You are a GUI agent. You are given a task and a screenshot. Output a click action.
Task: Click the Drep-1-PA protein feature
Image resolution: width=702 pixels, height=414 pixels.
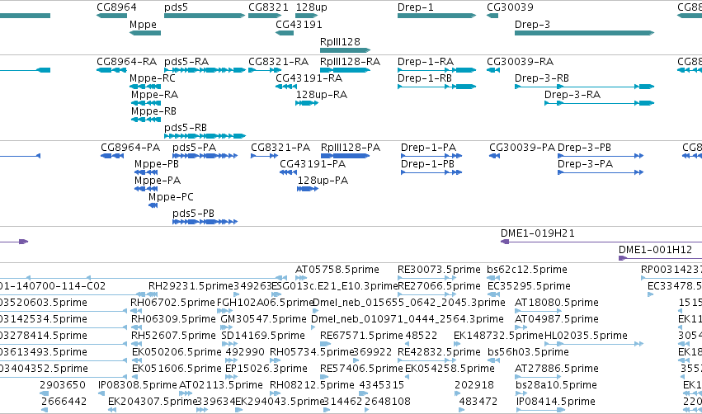(431, 156)
